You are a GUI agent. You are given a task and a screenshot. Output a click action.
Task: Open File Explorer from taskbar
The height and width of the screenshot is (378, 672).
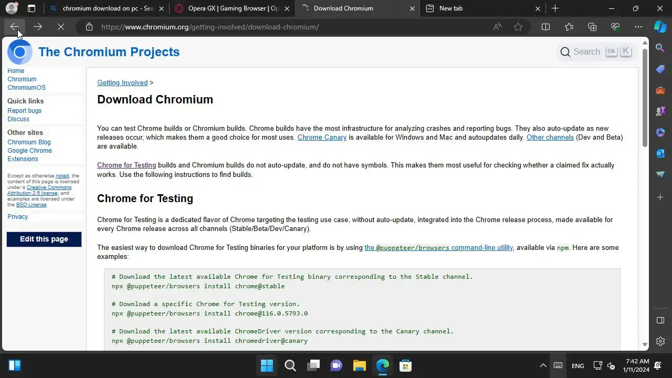(x=359, y=365)
